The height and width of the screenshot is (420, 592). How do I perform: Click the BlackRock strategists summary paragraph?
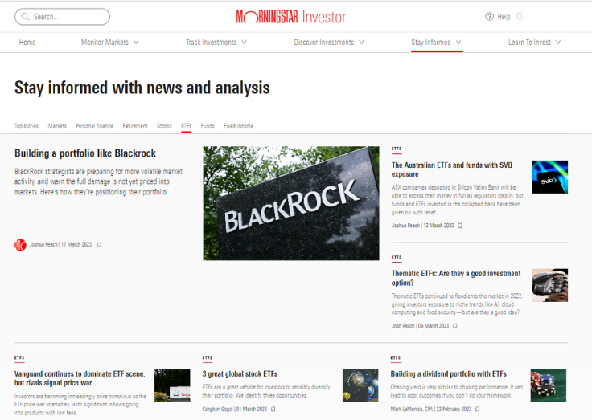click(99, 181)
